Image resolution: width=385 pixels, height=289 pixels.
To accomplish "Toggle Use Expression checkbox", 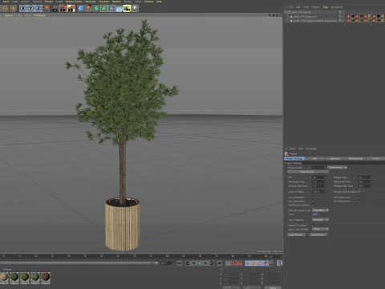I will pos(359,197).
